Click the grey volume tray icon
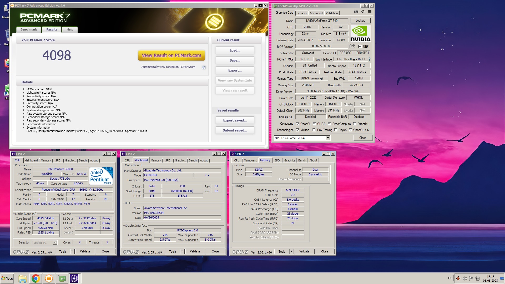This screenshot has width=505, height=284. [x=465, y=278]
